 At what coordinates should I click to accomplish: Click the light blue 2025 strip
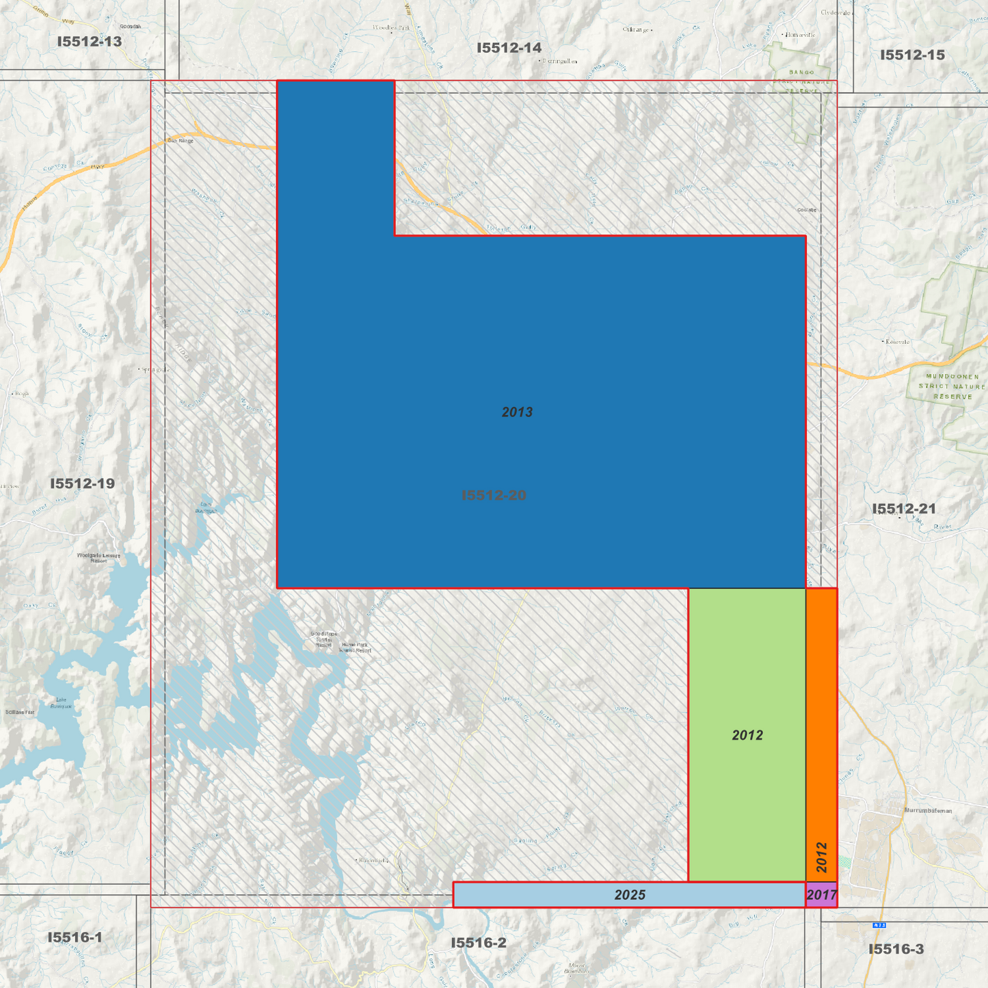point(629,894)
